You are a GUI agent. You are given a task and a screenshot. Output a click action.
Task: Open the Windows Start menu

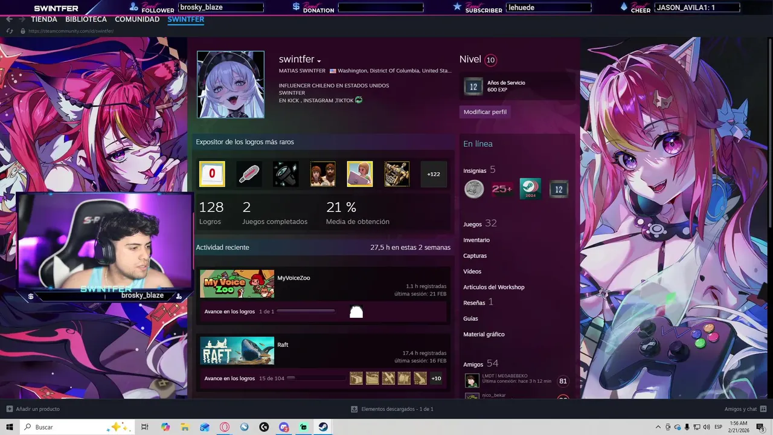[10, 427]
